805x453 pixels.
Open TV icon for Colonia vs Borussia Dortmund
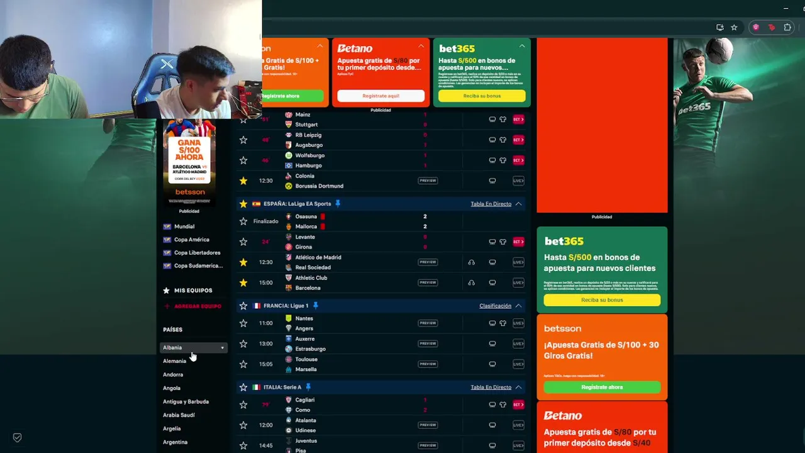[492, 181]
